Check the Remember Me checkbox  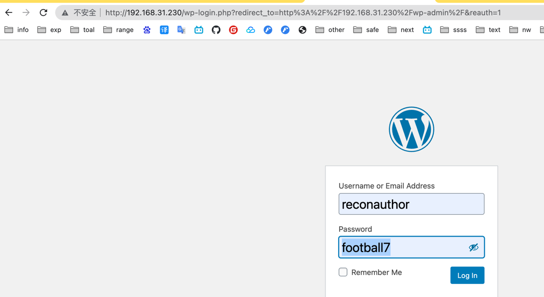(x=343, y=272)
